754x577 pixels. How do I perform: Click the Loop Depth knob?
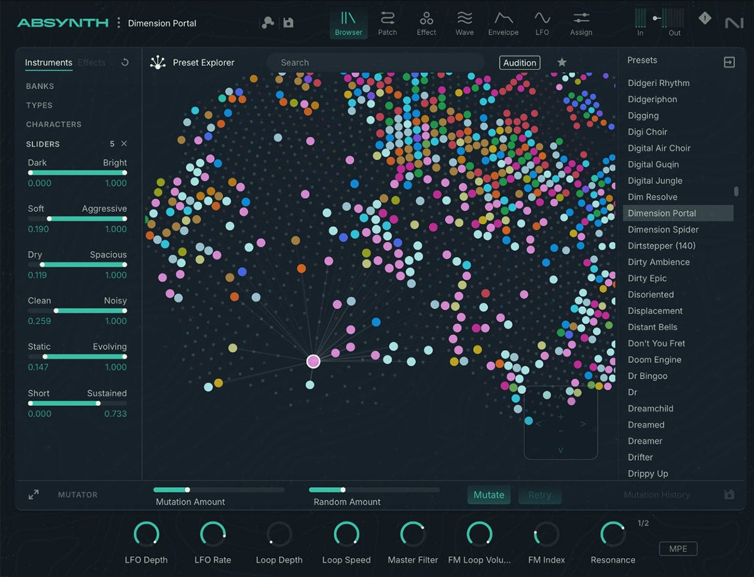pyautogui.click(x=280, y=534)
